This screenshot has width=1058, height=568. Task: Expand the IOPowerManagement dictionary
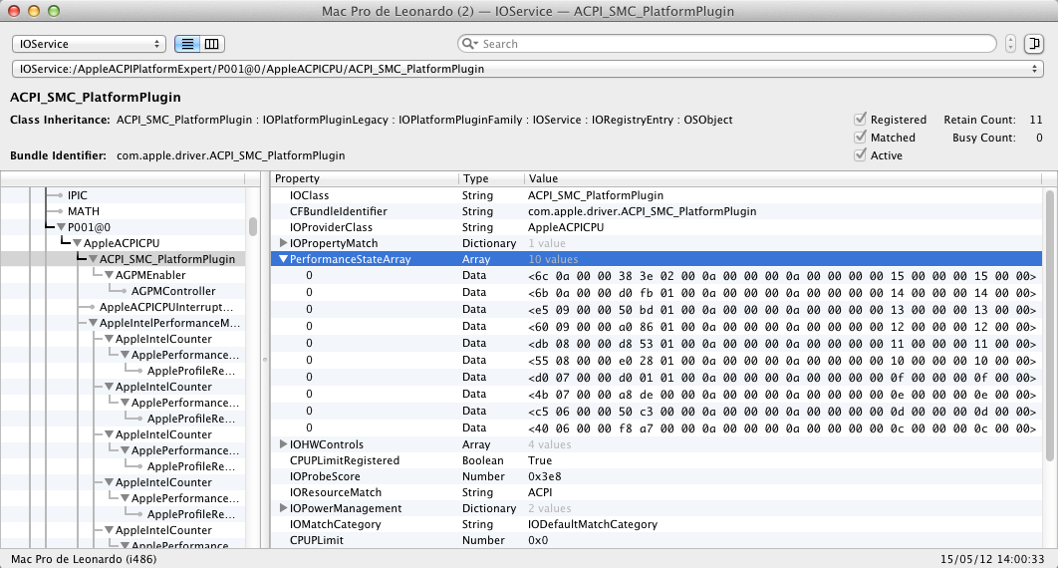[x=283, y=508]
